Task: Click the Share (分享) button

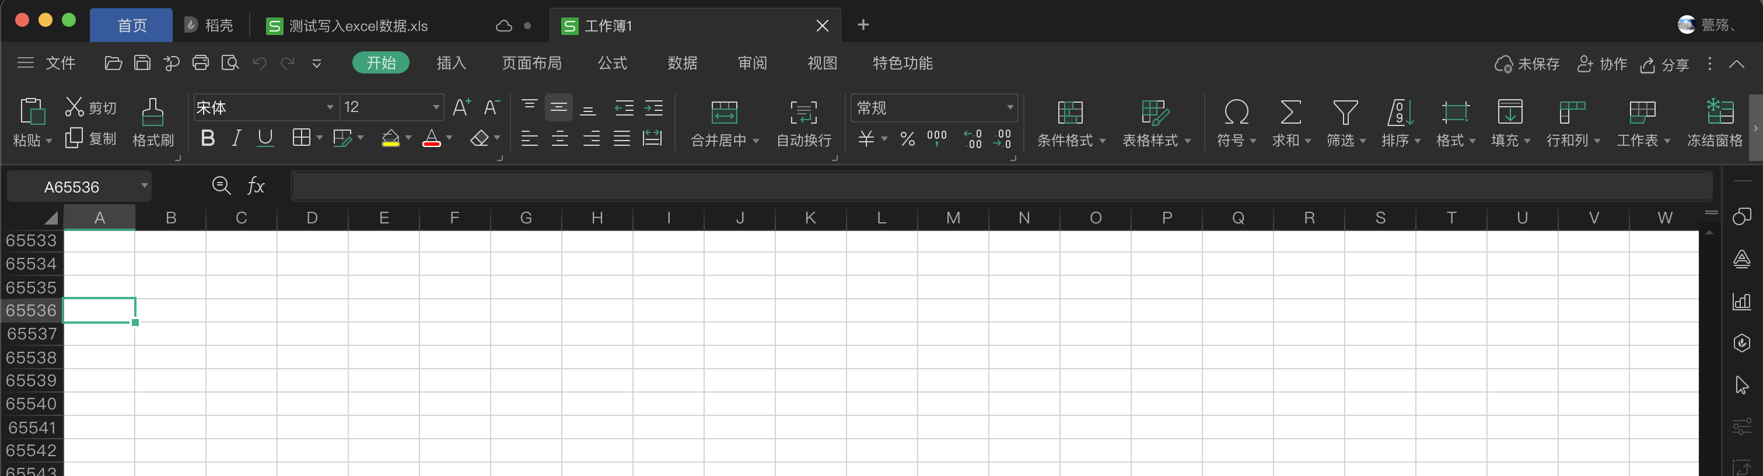Action: 1664,65
